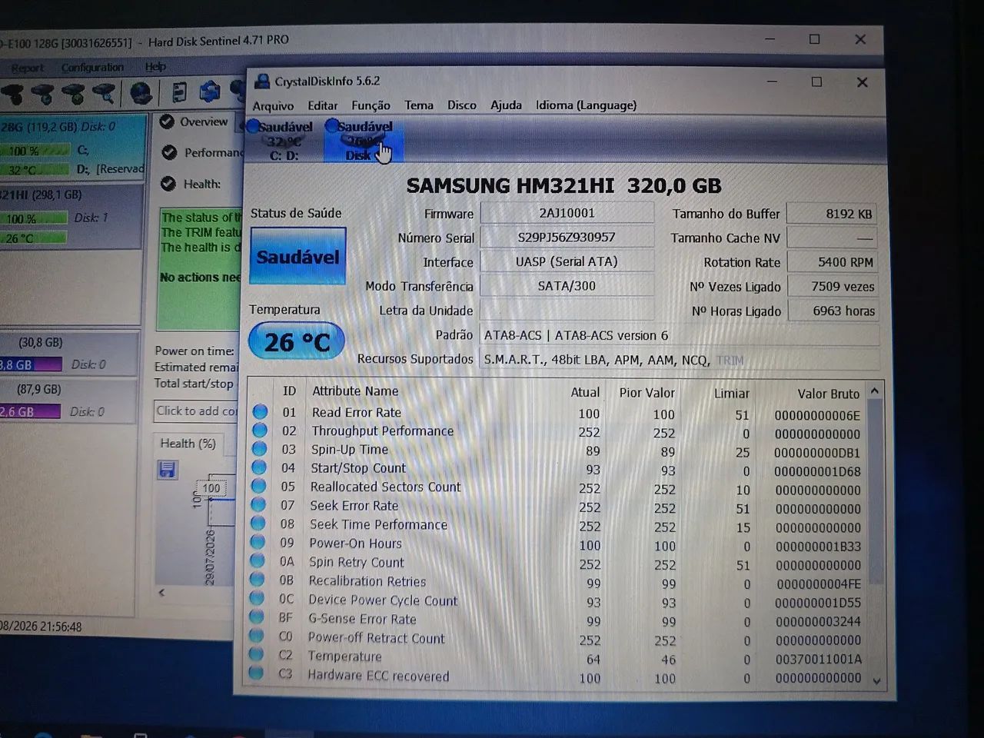The height and width of the screenshot is (738, 984).
Task: Click the Rotation Rate value 5400 RPM
Action: point(833,262)
